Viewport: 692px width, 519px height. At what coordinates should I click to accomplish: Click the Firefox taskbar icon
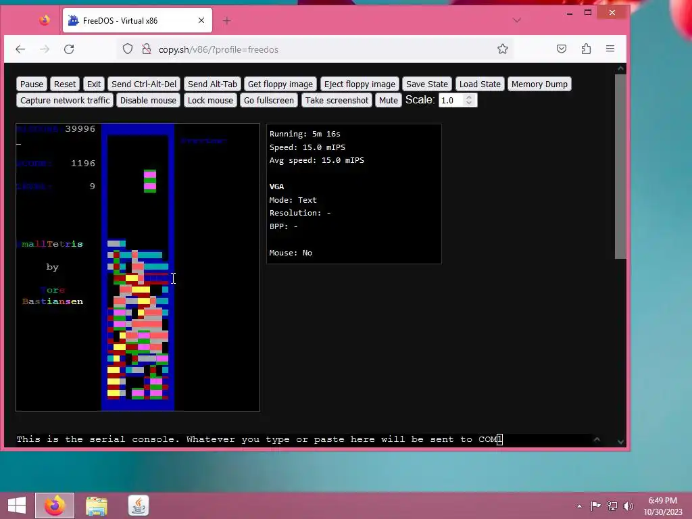(55, 505)
